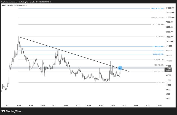Screen dimensions: 177x115
Task: Click the 2024 time axis label
Action: coord(89,105)
